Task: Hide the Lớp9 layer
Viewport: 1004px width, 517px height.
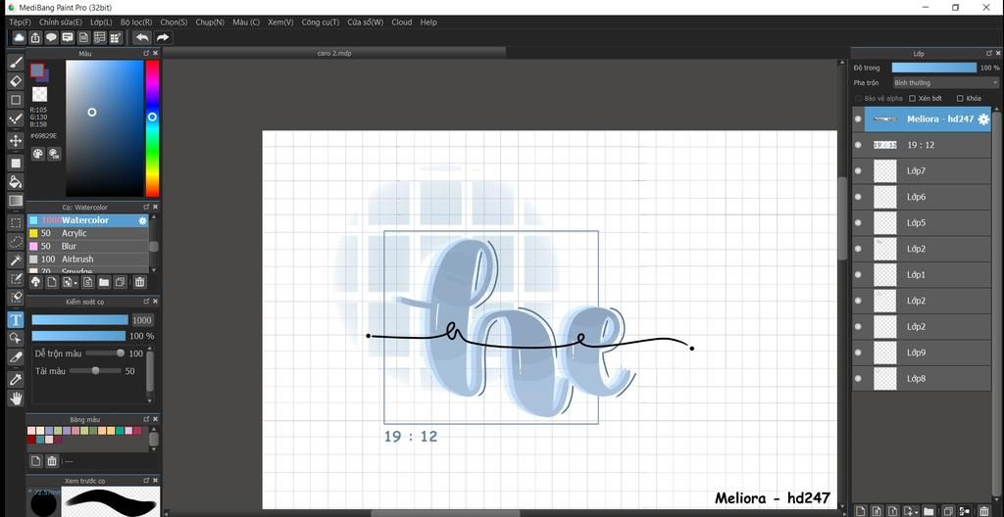Action: 858,352
